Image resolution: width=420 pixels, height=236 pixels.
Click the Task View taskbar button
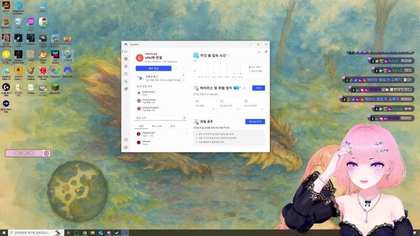(68, 233)
